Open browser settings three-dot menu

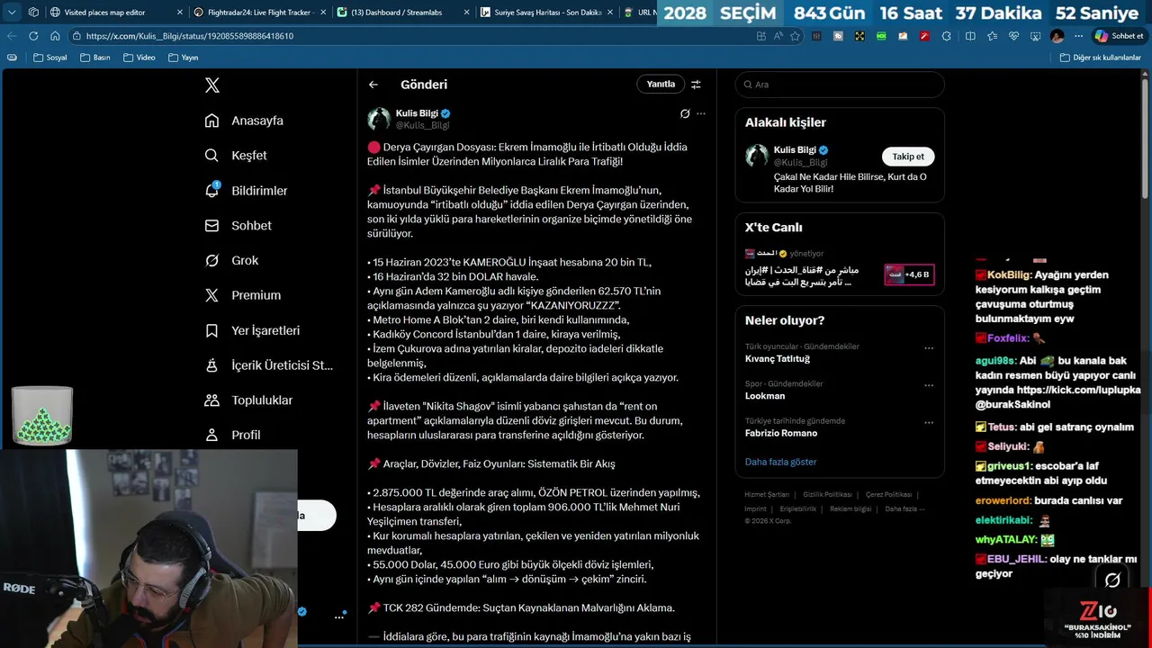point(1078,36)
